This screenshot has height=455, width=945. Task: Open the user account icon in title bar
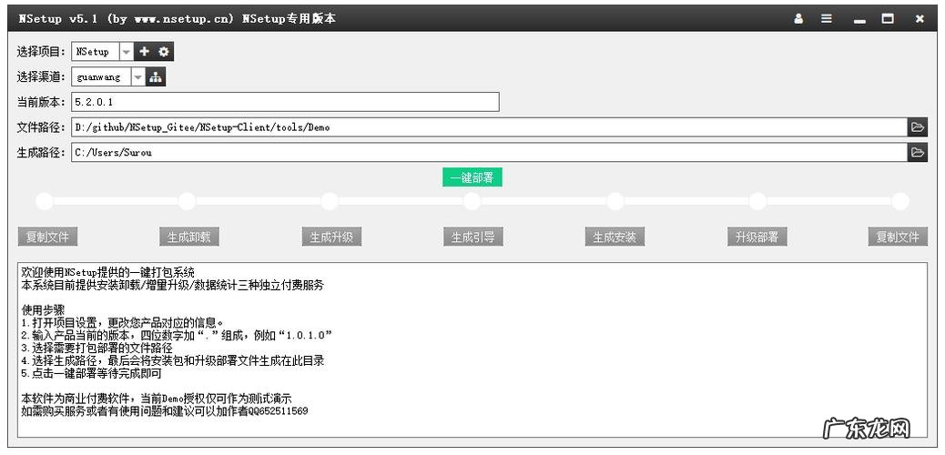(x=798, y=18)
